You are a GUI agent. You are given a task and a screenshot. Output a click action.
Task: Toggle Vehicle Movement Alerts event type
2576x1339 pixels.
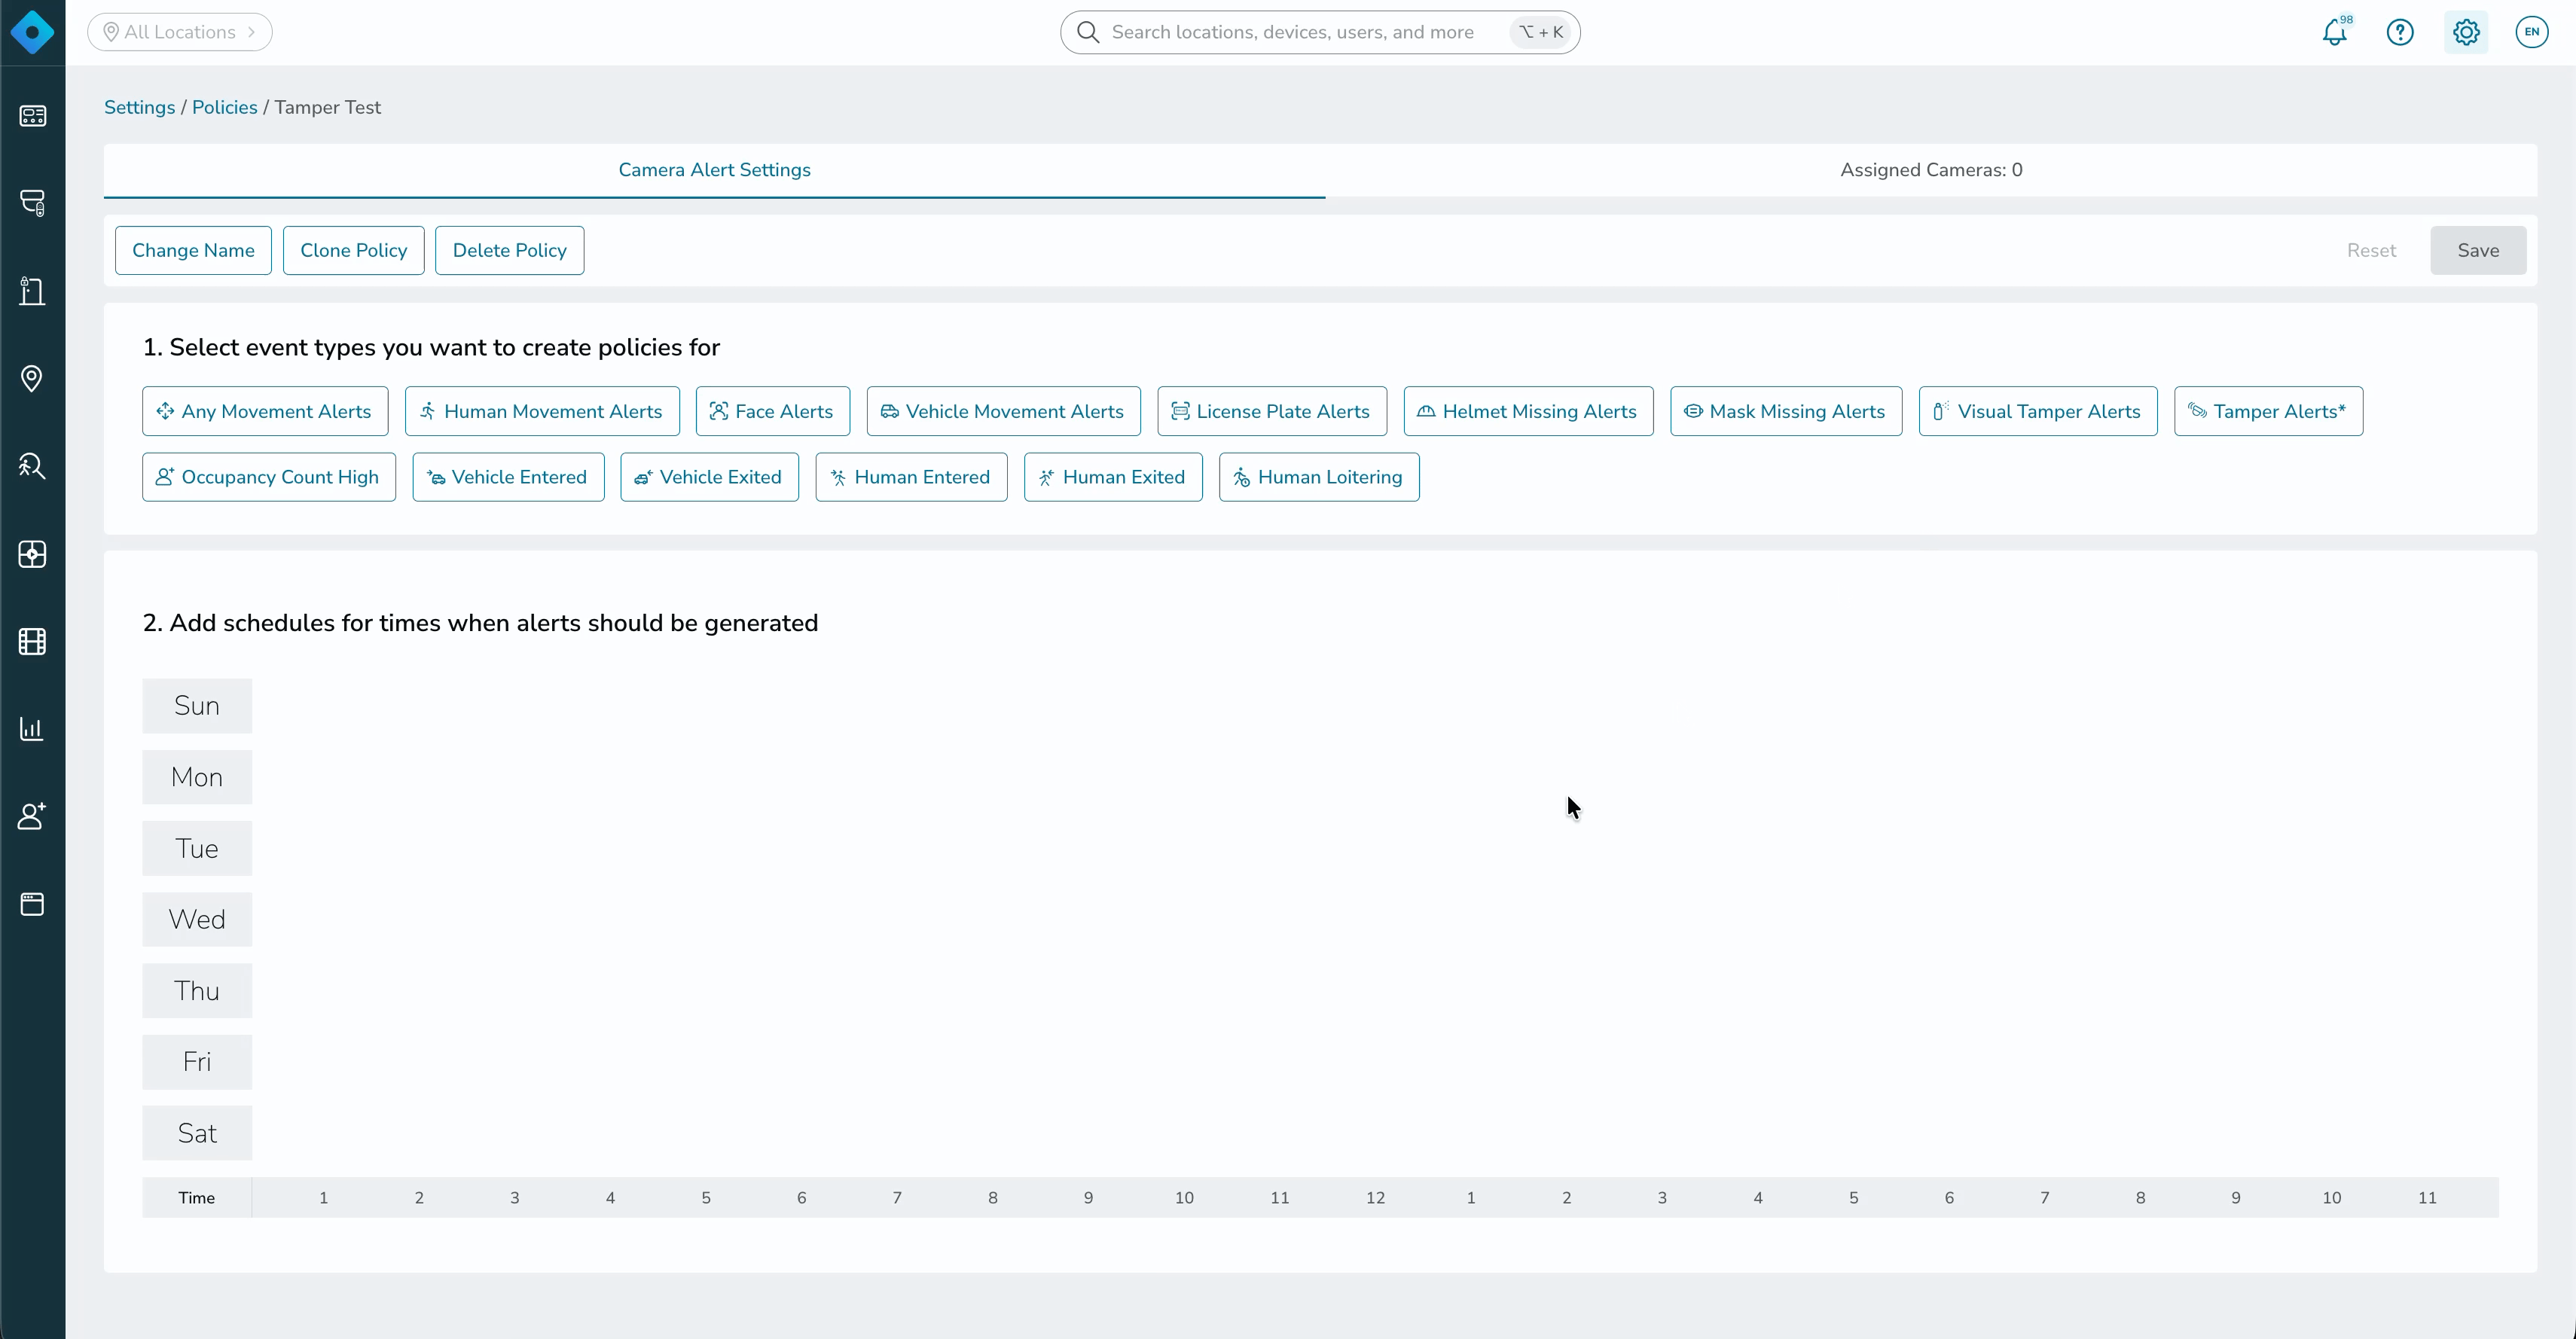coord(1004,411)
